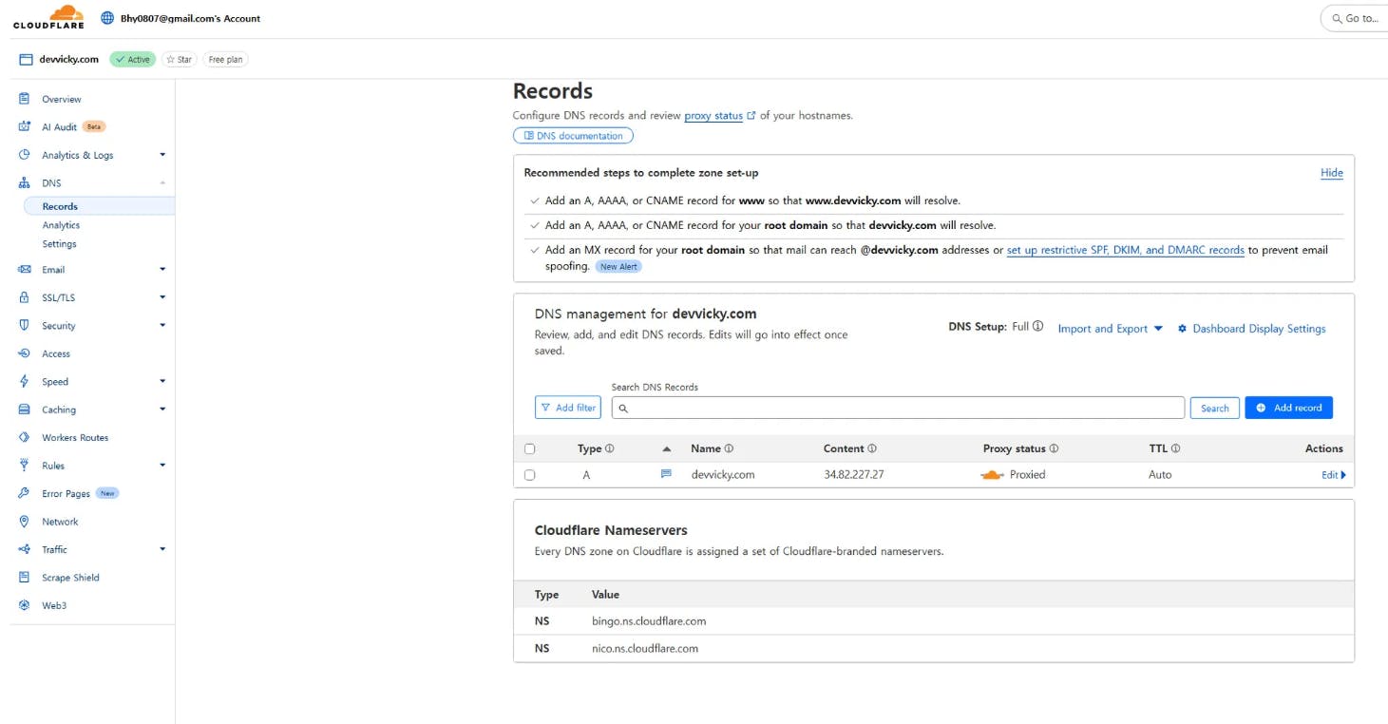This screenshot has width=1388, height=724.
Task: Click the Speed lightning icon
Action: tap(25, 381)
